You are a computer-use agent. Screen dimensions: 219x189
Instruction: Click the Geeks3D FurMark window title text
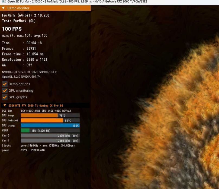(77, 2)
